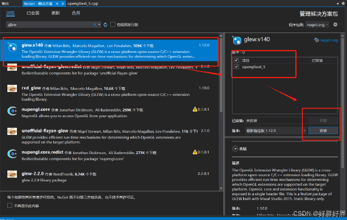The width and height of the screenshot is (347, 220).
Task: Open the search history dropdown arrow
Action: coord(99,25)
